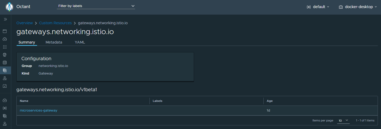
Task: Click the namespace icon beside default
Action: pyautogui.click(x=309, y=7)
